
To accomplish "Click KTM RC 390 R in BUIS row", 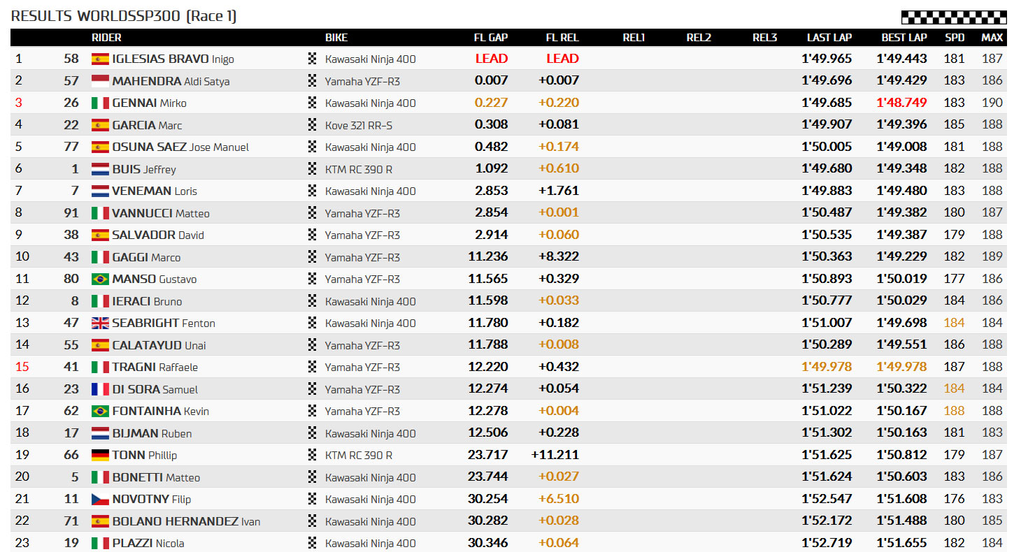I will pyautogui.click(x=359, y=169).
